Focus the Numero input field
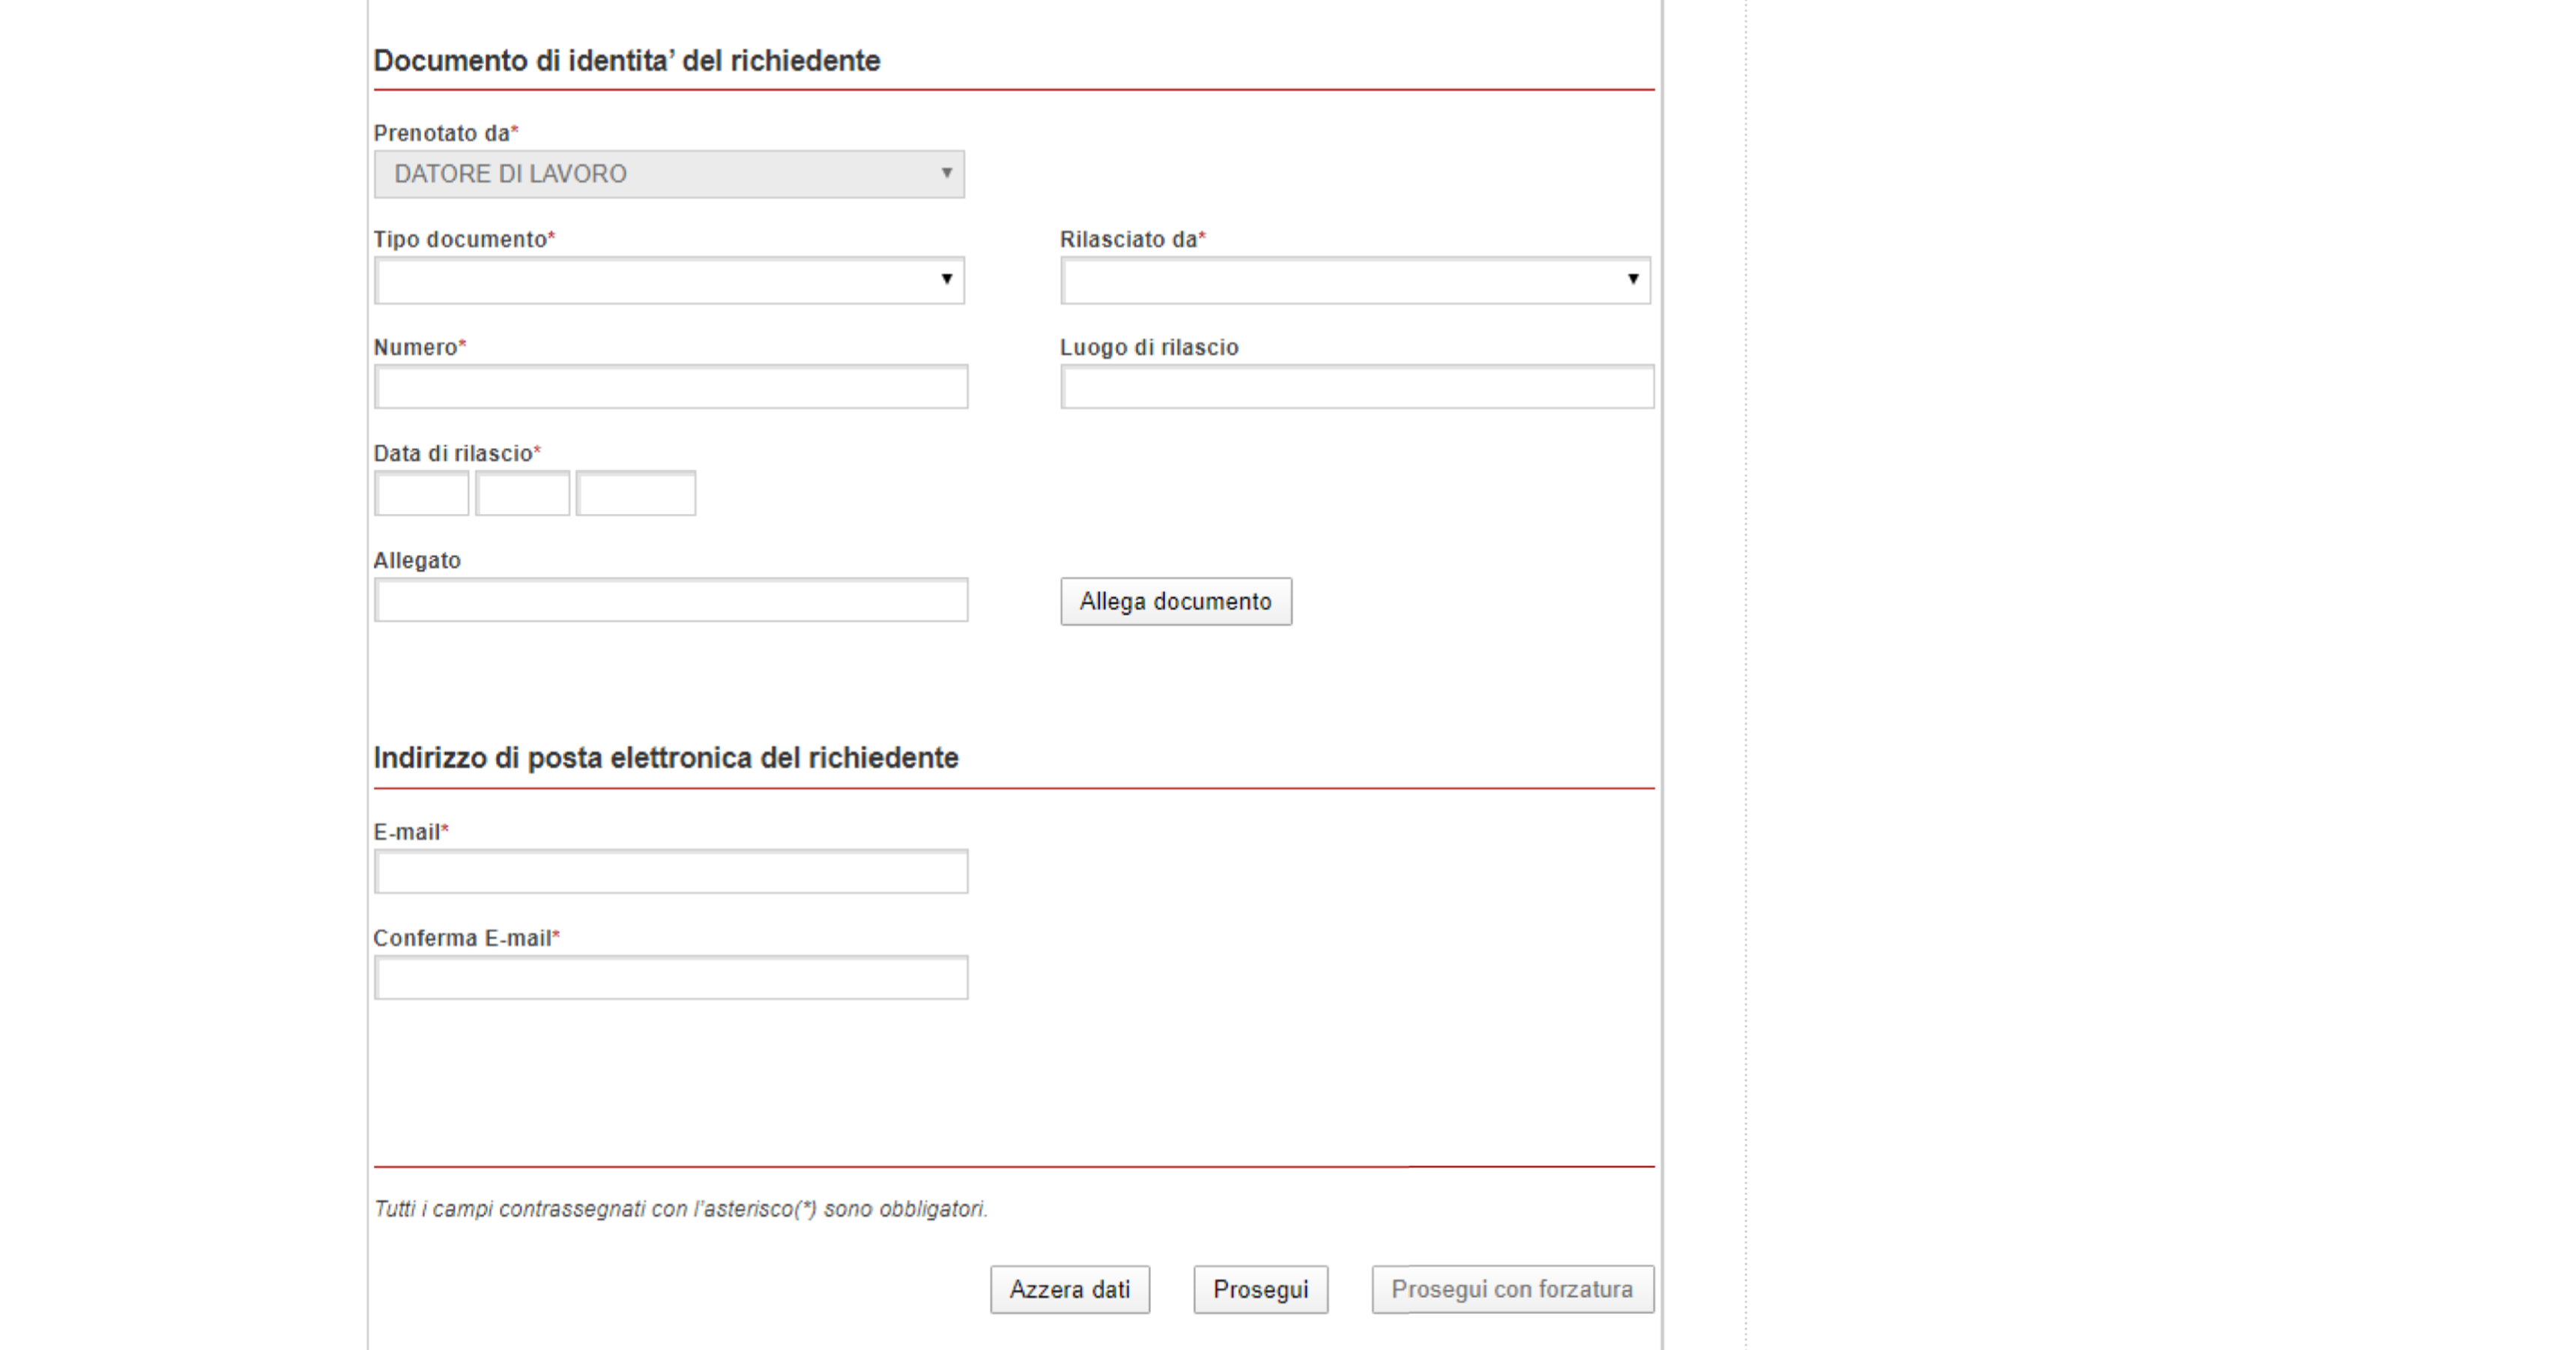The height and width of the screenshot is (1350, 2576). tap(670, 387)
